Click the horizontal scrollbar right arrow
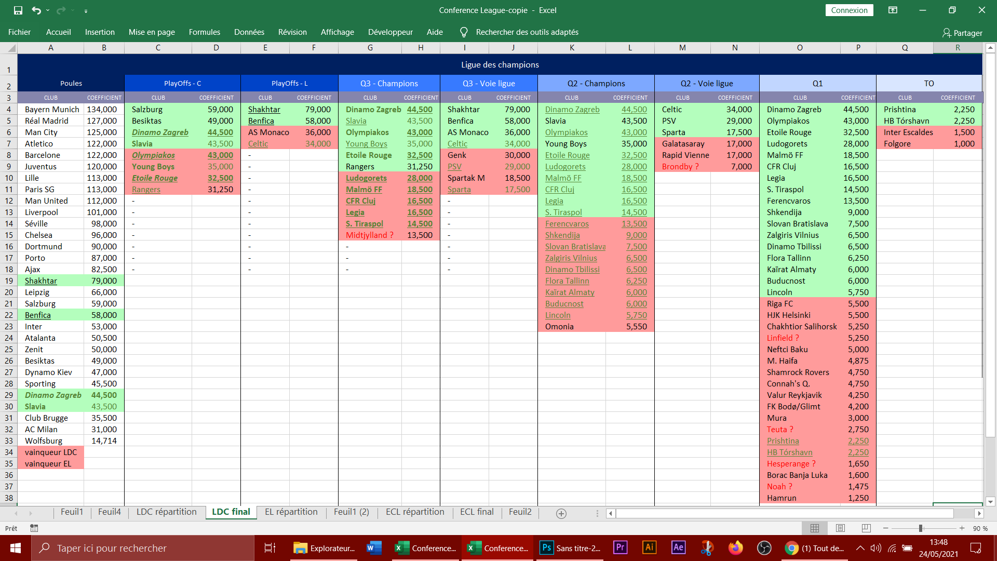 pyautogui.click(x=979, y=514)
